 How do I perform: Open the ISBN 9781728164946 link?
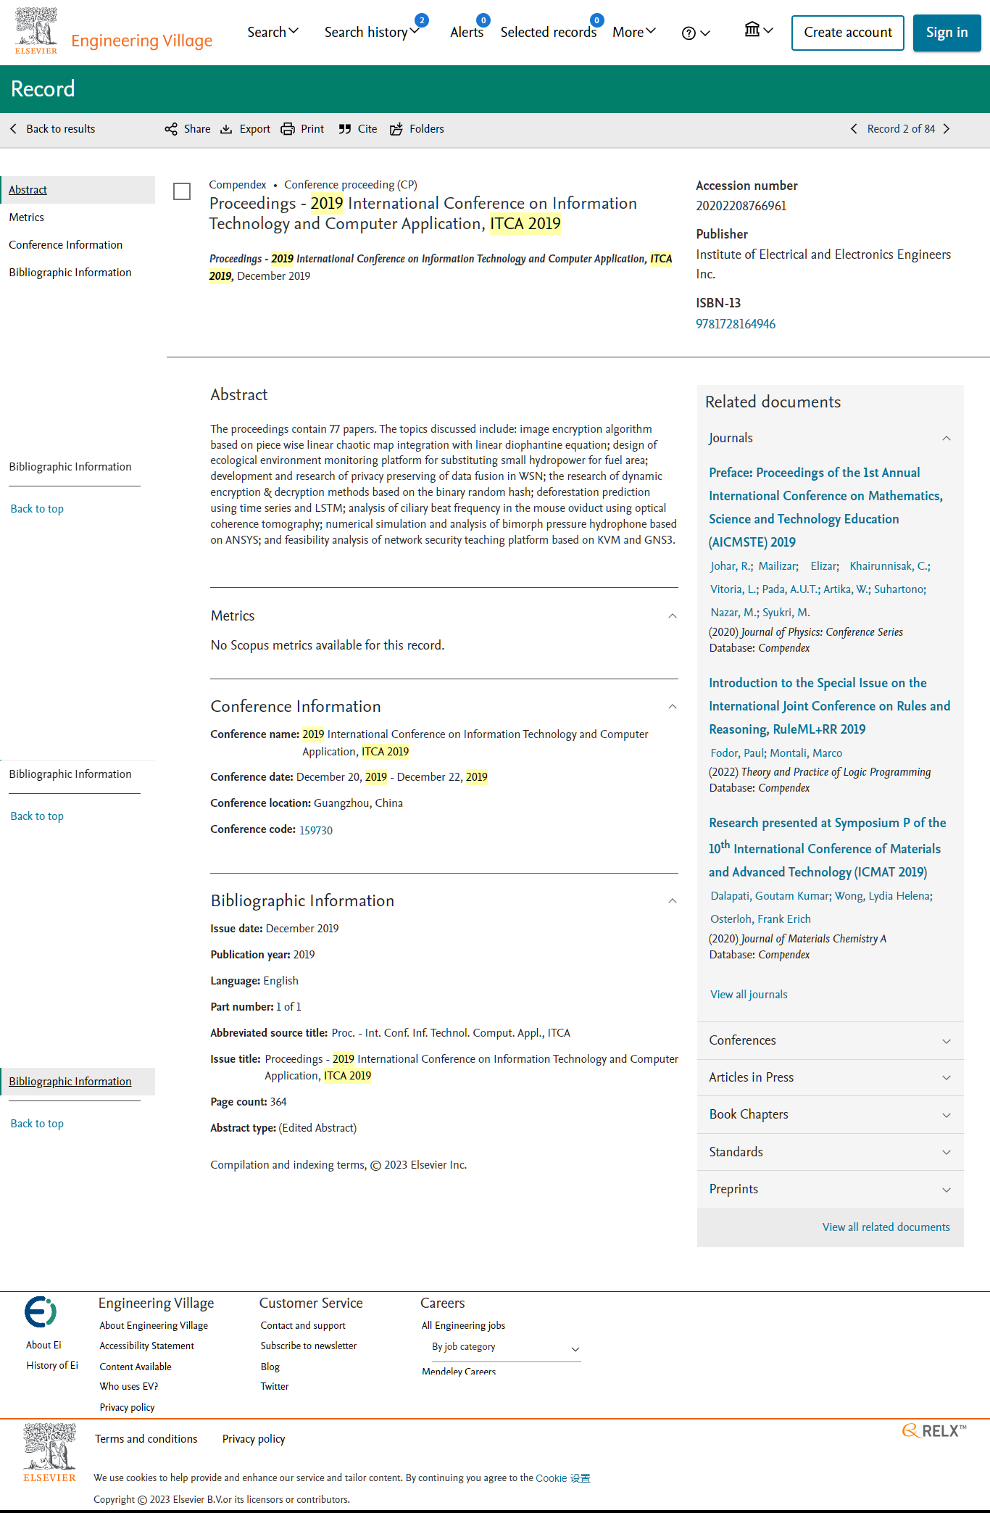pos(736,324)
